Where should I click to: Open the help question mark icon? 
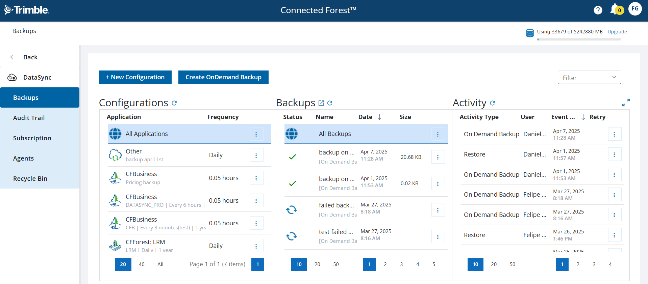[598, 10]
